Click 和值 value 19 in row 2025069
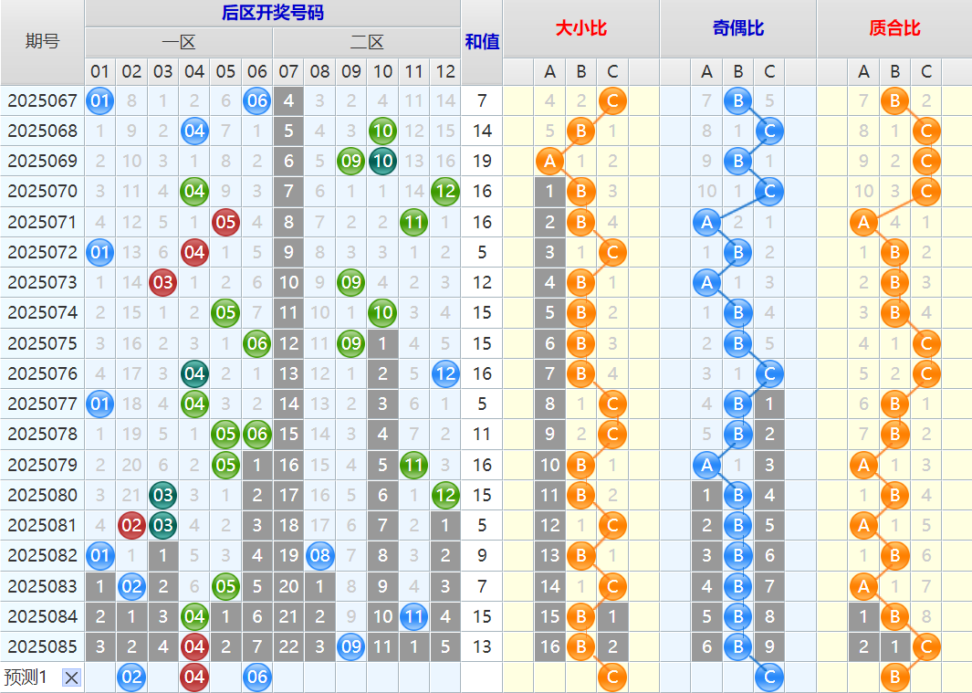Screen dimensions: 972x693 [482, 162]
